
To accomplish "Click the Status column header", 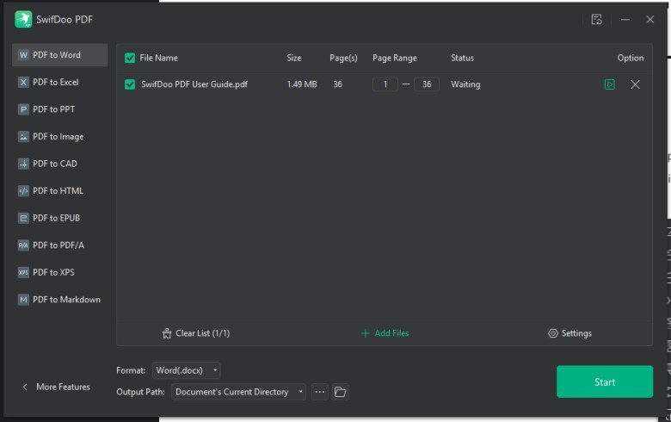I will 462,58.
